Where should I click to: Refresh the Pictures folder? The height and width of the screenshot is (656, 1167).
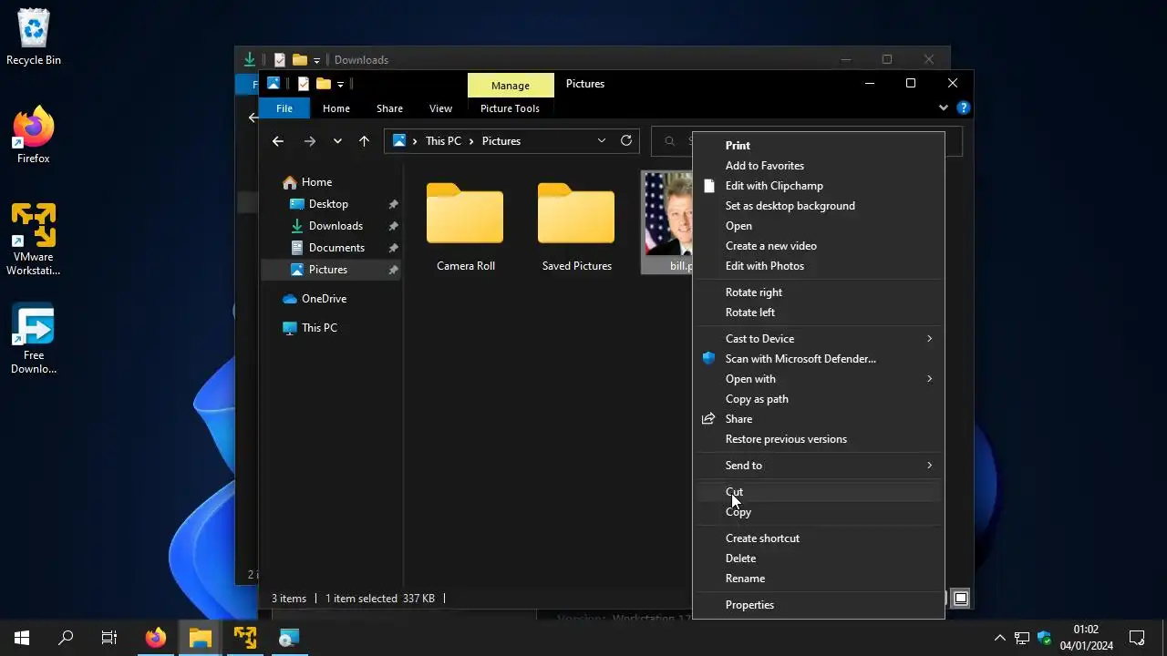[x=626, y=140]
